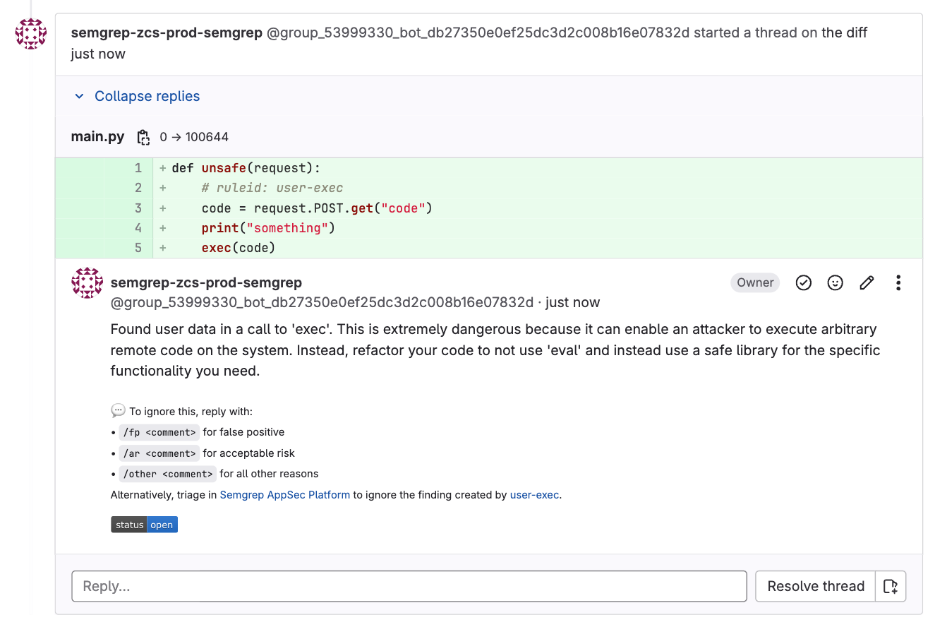947x627 pixels.
Task: Resolve the comment using the checkmark icon
Action: 803,282
